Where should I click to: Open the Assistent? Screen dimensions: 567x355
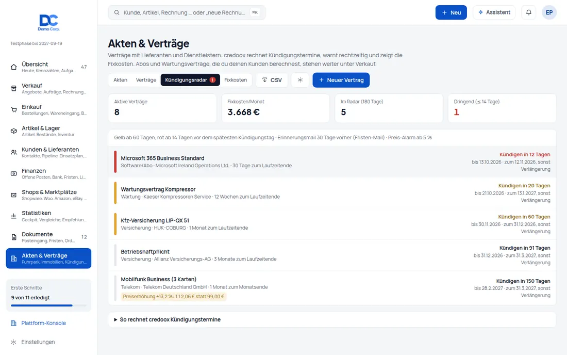(494, 12)
